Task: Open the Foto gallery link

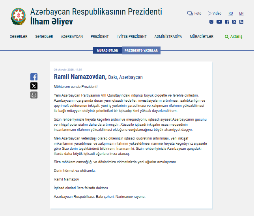Action: (194, 13)
